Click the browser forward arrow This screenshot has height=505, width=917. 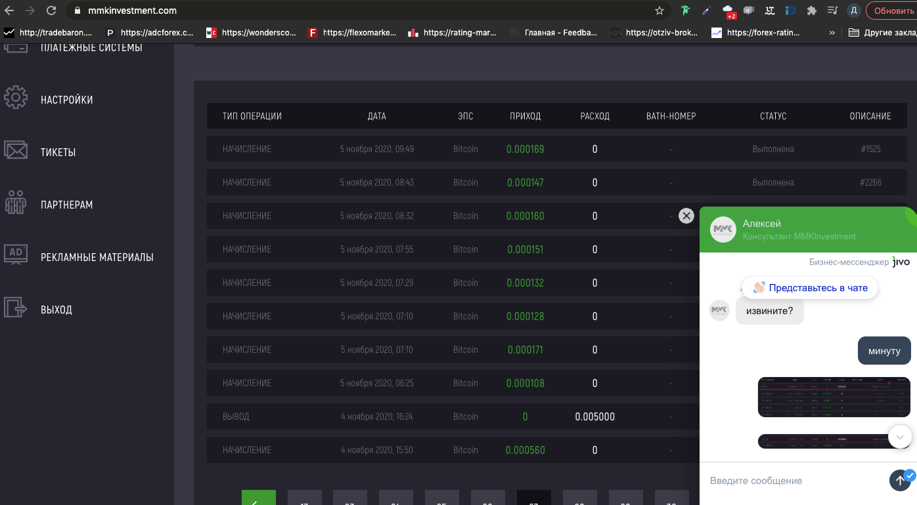tap(30, 10)
